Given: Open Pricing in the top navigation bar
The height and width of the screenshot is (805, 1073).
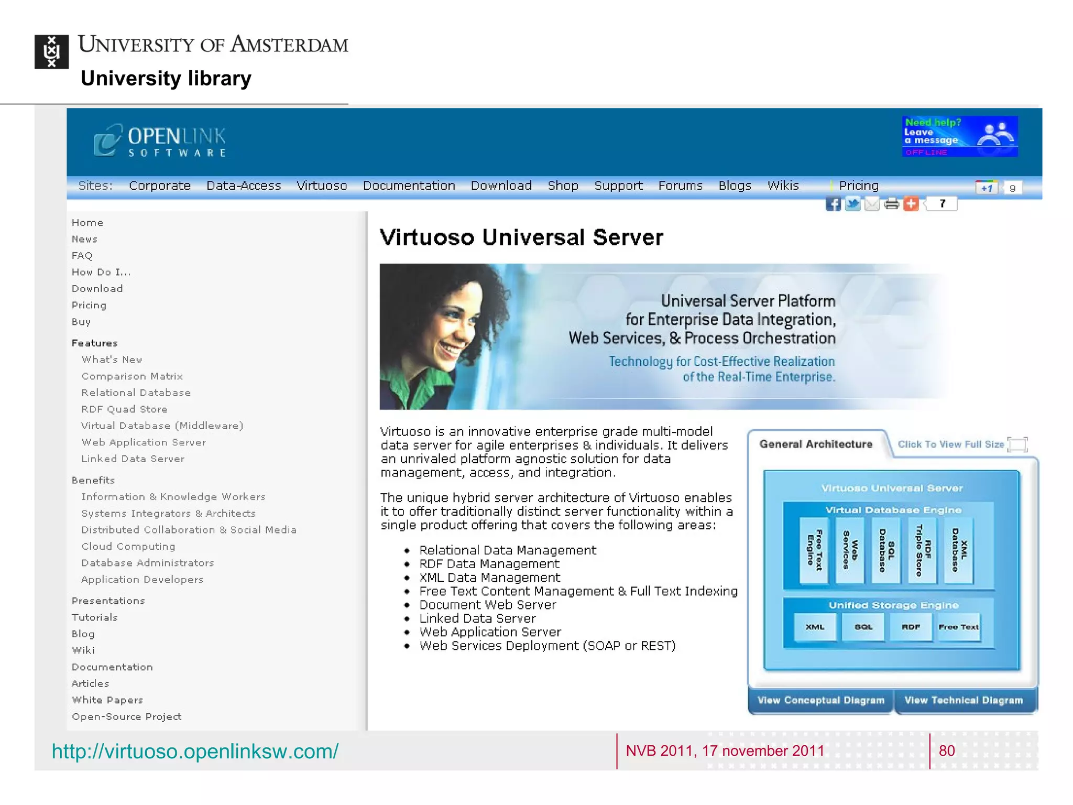Looking at the screenshot, I should [859, 186].
